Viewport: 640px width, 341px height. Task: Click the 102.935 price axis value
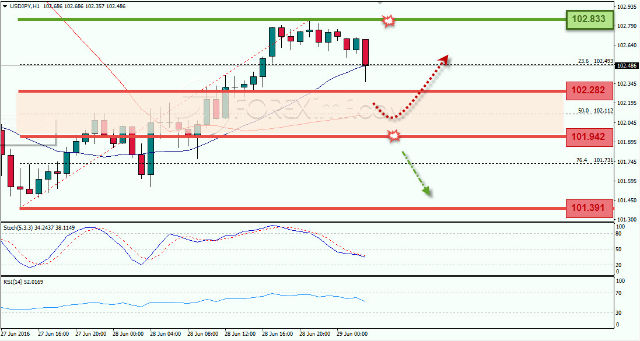(627, 7)
